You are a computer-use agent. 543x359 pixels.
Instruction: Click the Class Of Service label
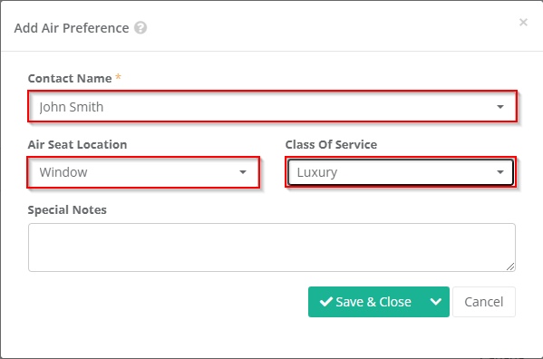331,144
